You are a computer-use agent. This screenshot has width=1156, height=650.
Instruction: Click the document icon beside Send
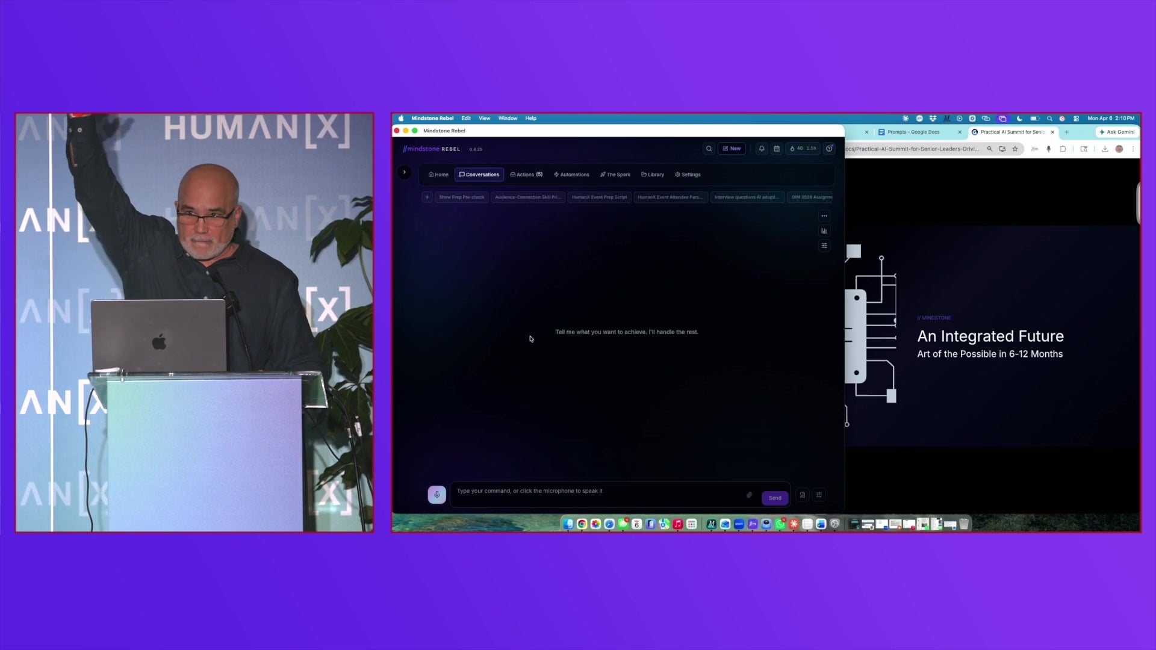point(802,495)
